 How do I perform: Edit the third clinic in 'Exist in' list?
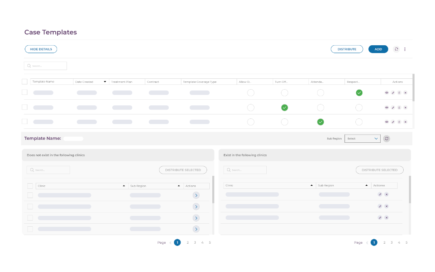380,218
